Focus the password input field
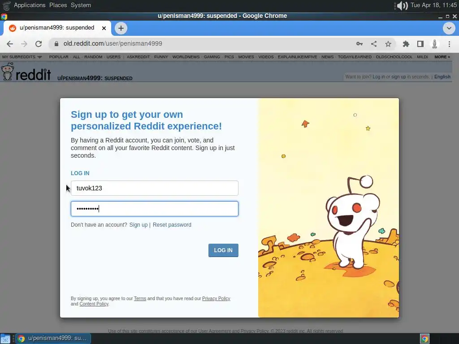Viewport: 459px width, 344px height. tap(155, 209)
